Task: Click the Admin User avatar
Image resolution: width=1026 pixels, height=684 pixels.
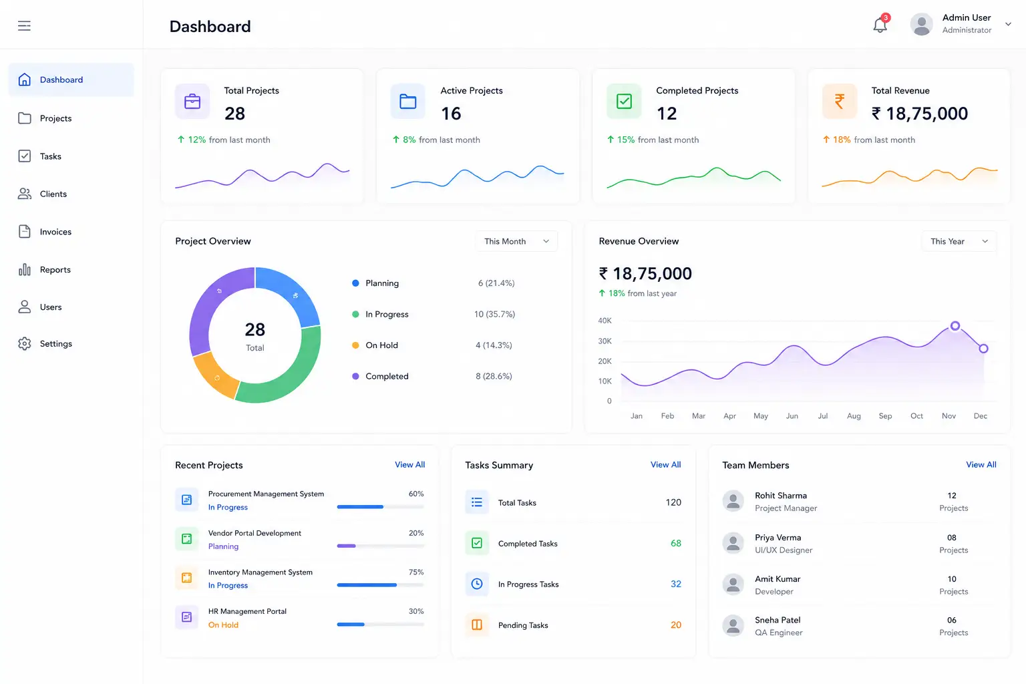Action: coord(921,24)
